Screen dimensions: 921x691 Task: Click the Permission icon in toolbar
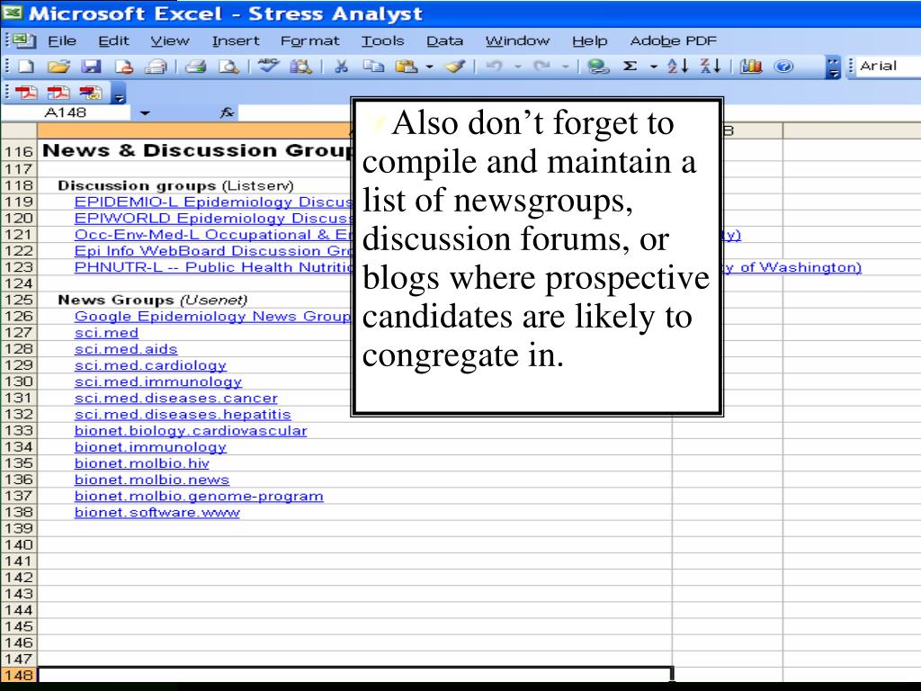click(x=123, y=67)
